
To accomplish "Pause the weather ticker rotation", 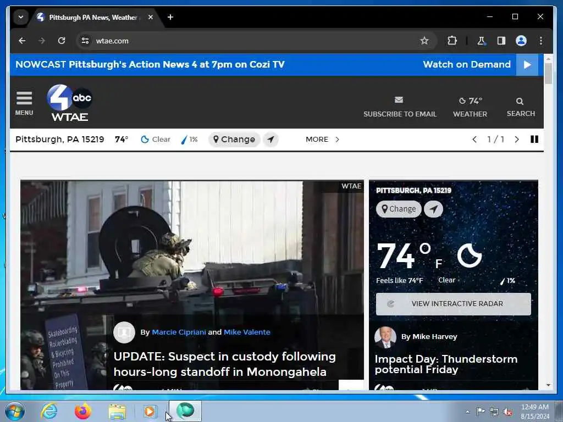I will [534, 139].
